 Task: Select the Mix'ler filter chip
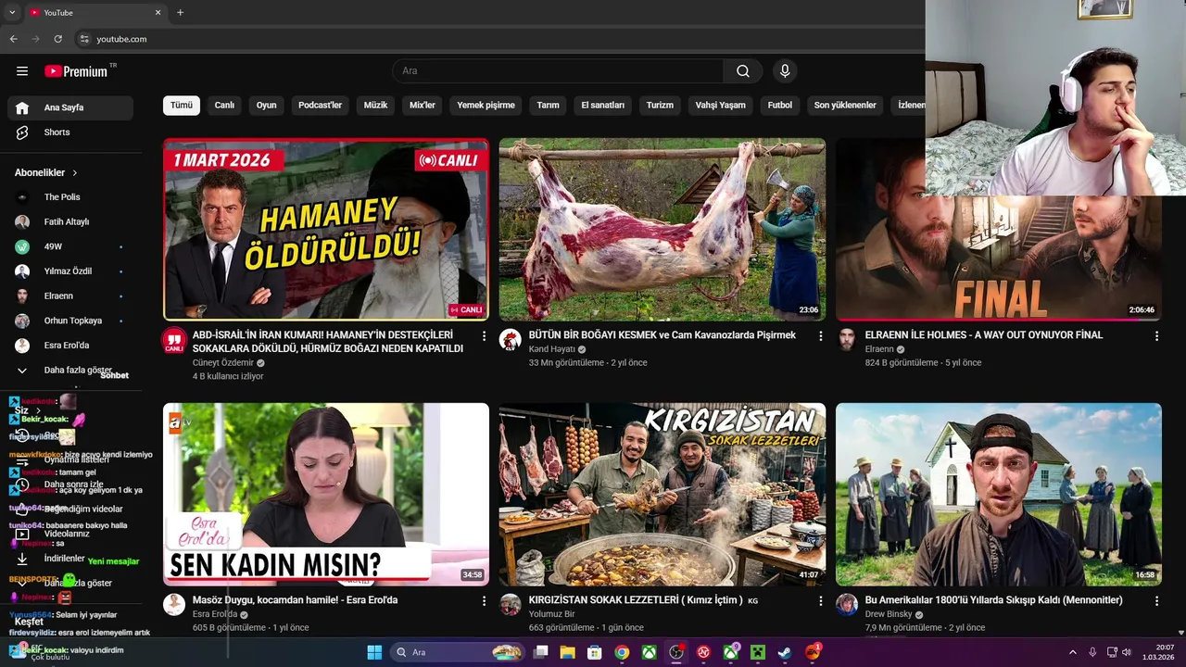coord(423,106)
